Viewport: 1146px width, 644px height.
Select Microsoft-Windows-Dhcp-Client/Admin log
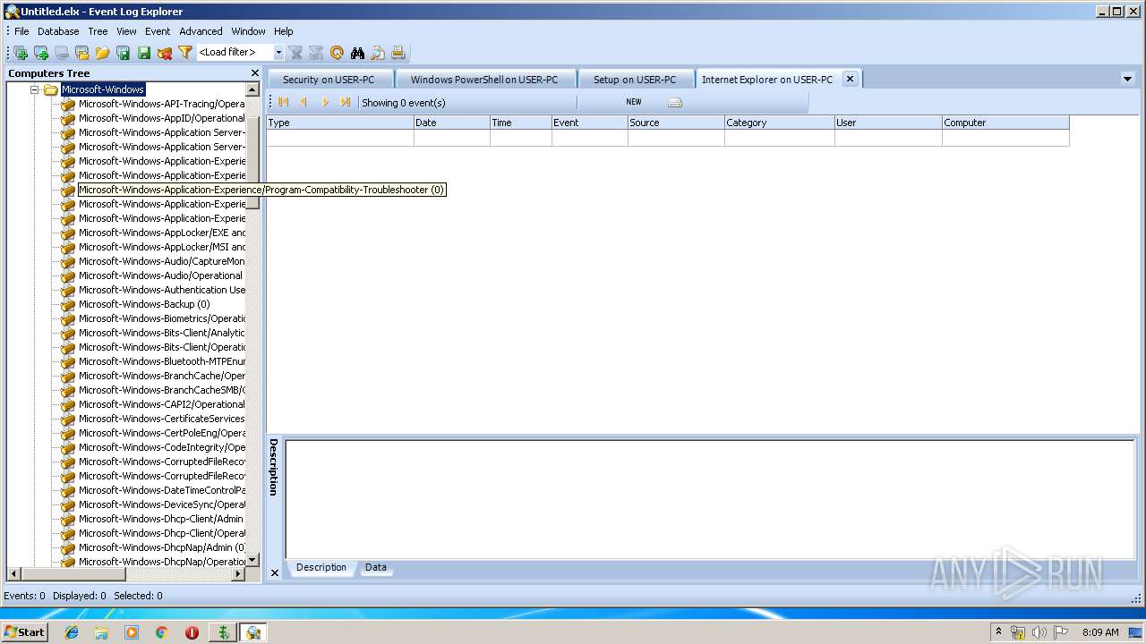(160, 519)
